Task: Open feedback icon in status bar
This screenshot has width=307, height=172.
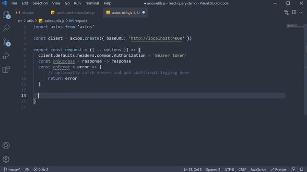Action: pos(293,170)
